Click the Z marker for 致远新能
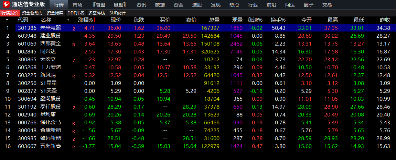 [x=74, y=139]
